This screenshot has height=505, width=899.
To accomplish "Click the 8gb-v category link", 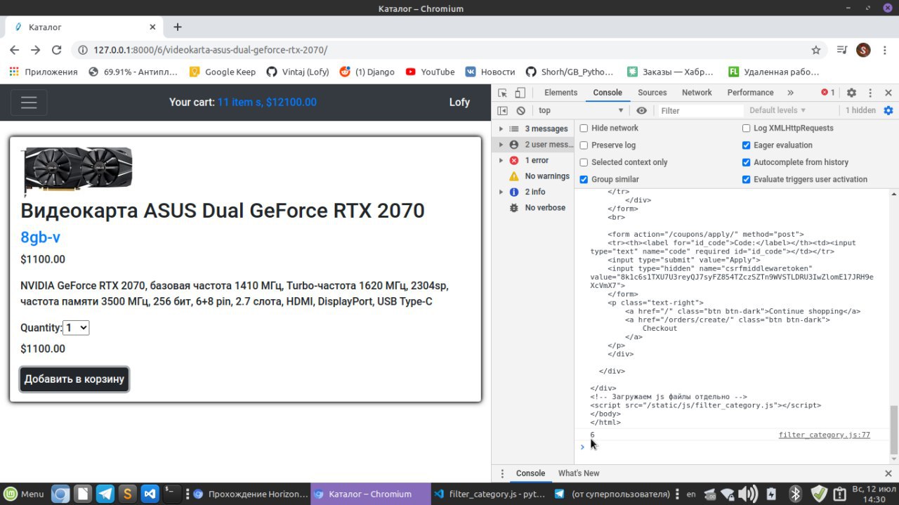I will [40, 237].
